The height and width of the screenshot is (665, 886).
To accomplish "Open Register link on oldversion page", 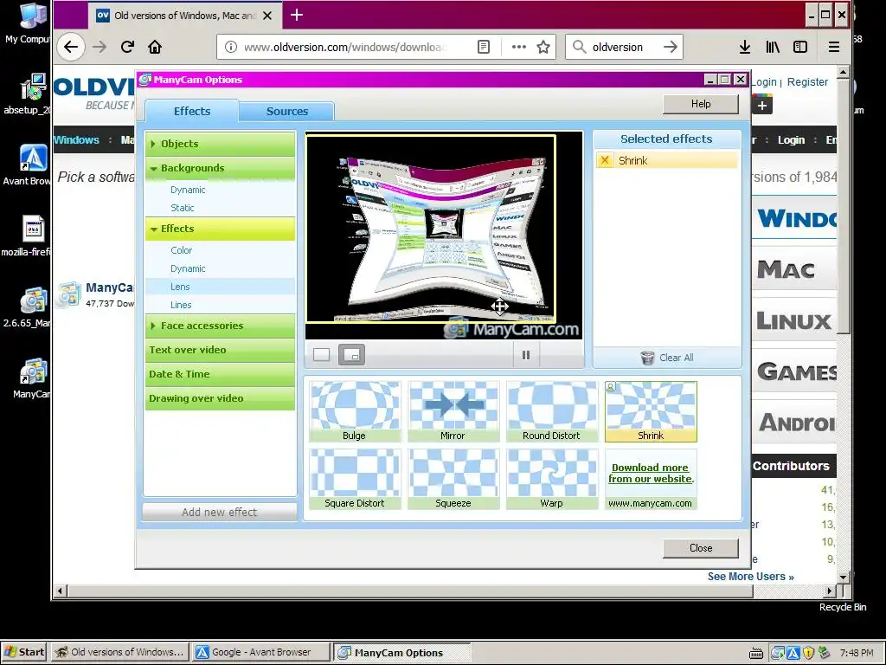I will point(807,82).
